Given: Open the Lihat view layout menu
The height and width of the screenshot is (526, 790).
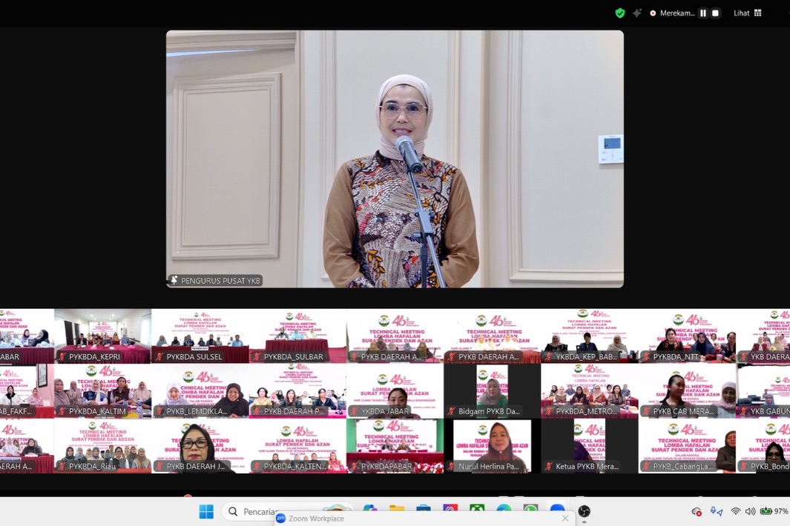Looking at the screenshot, I should click(x=747, y=13).
